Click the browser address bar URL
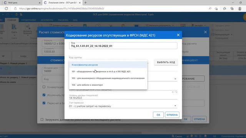The height and width of the screenshot is (138, 246). 61,8
